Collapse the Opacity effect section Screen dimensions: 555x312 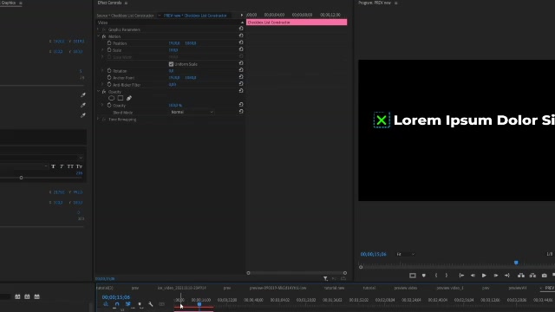coord(98,91)
